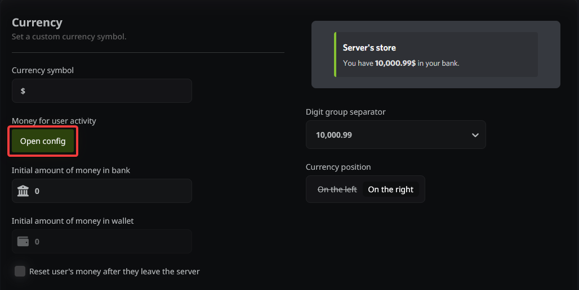The width and height of the screenshot is (579, 290).
Task: Click the "Reset user's money" label text
Action: click(x=114, y=271)
